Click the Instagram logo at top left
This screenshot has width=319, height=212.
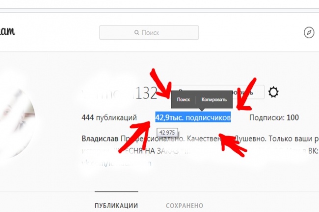tap(7, 31)
